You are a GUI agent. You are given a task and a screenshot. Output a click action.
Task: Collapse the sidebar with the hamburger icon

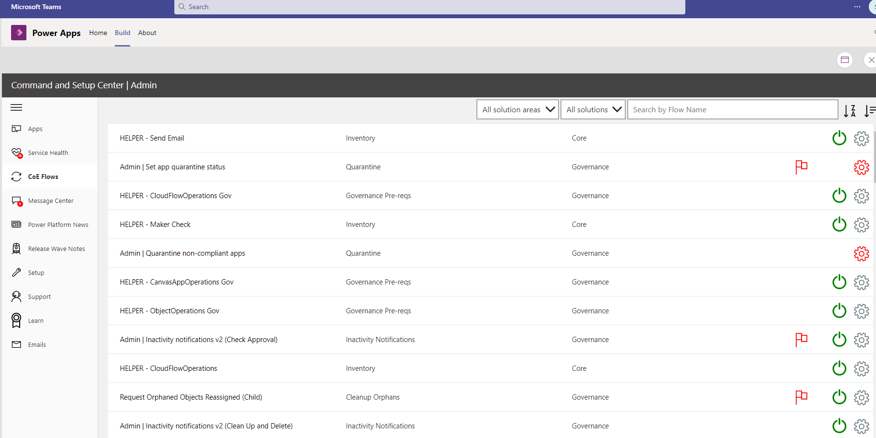(x=16, y=107)
